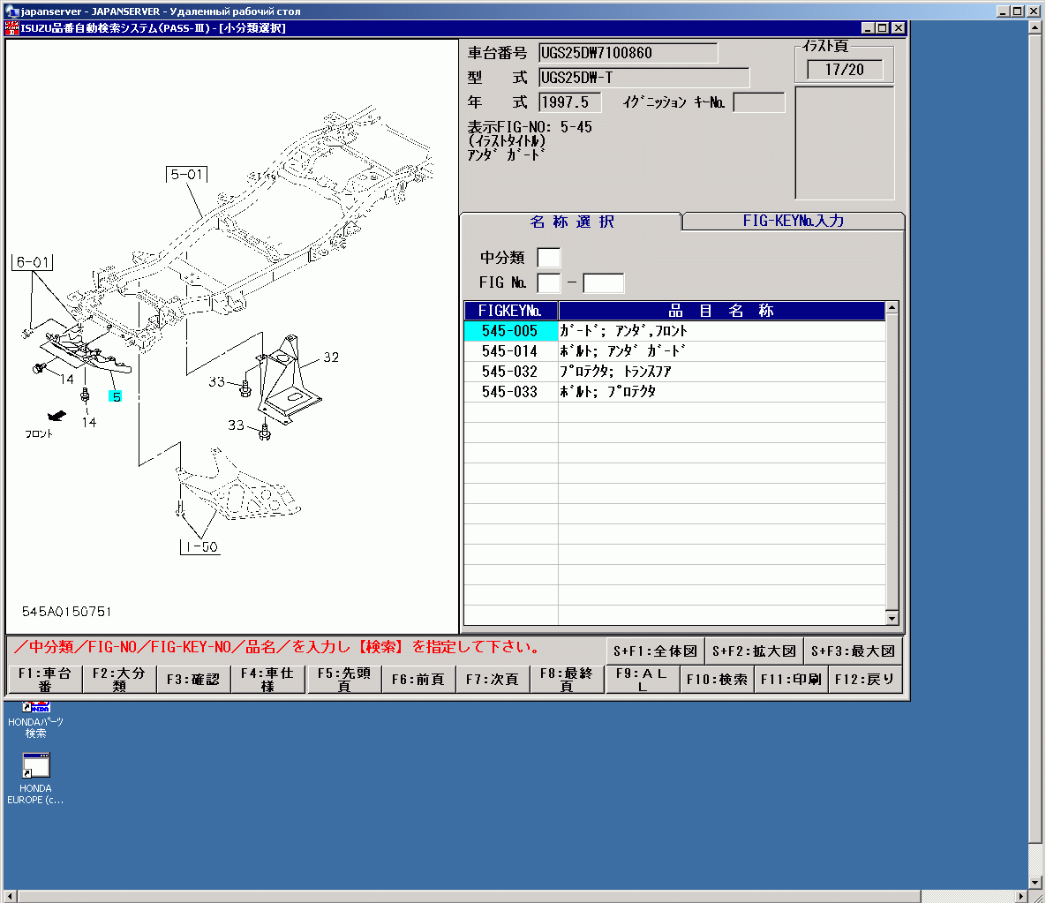Click the 年式 field showing 1997.5
This screenshot has width=1046, height=903.
click(569, 102)
